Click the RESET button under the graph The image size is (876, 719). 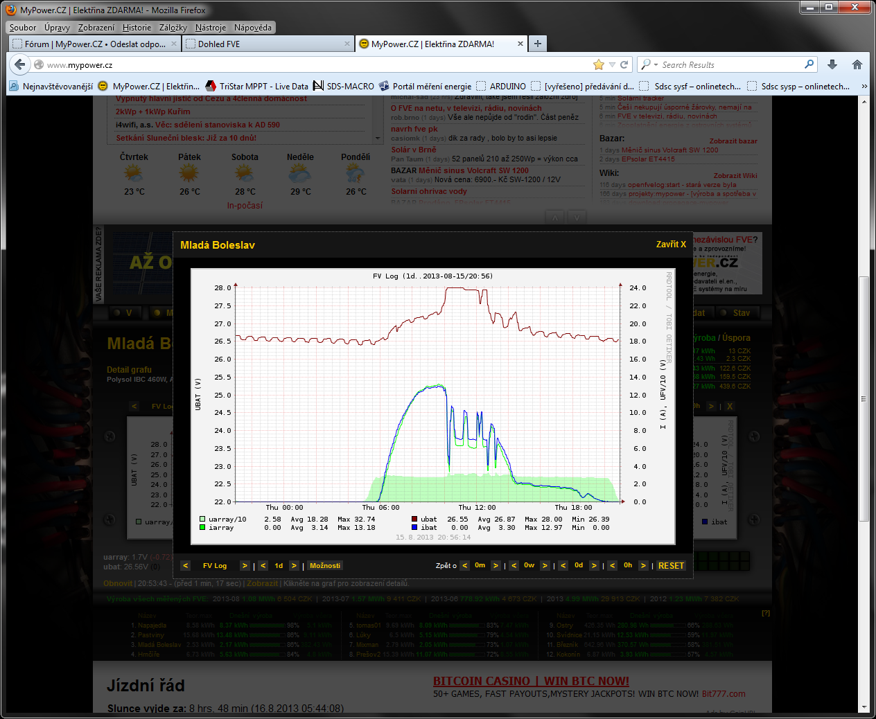click(671, 566)
